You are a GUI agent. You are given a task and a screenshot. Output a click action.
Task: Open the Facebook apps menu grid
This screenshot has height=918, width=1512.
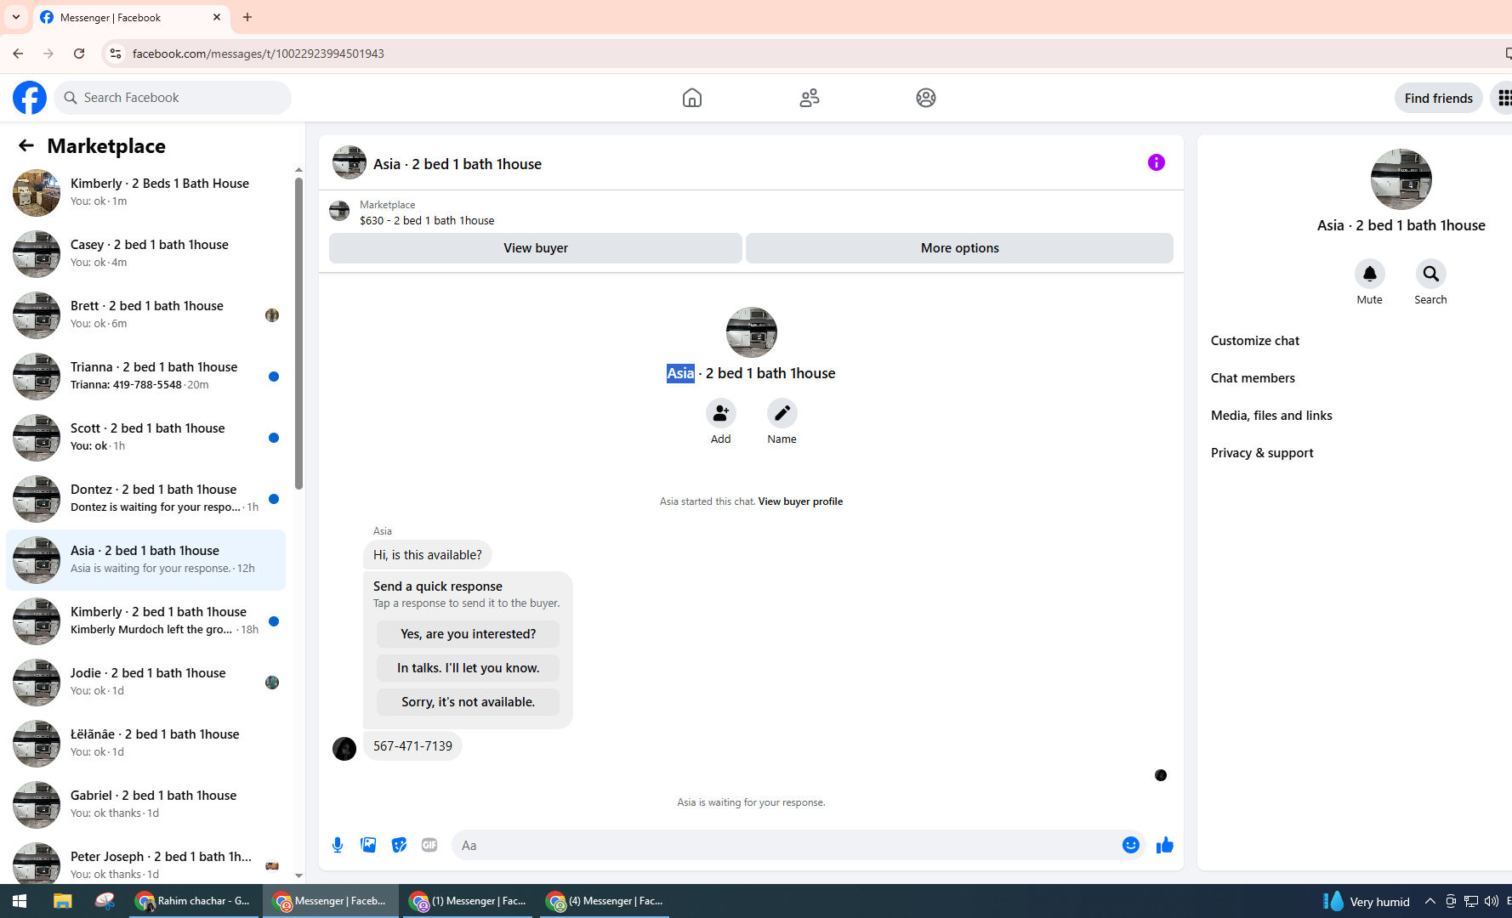click(1503, 98)
